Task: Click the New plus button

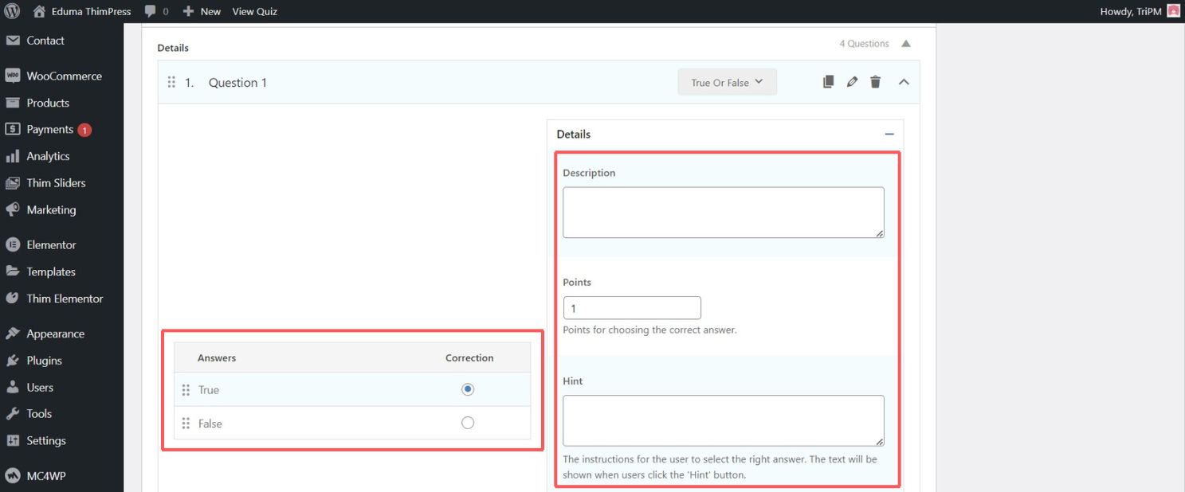Action: point(202,11)
